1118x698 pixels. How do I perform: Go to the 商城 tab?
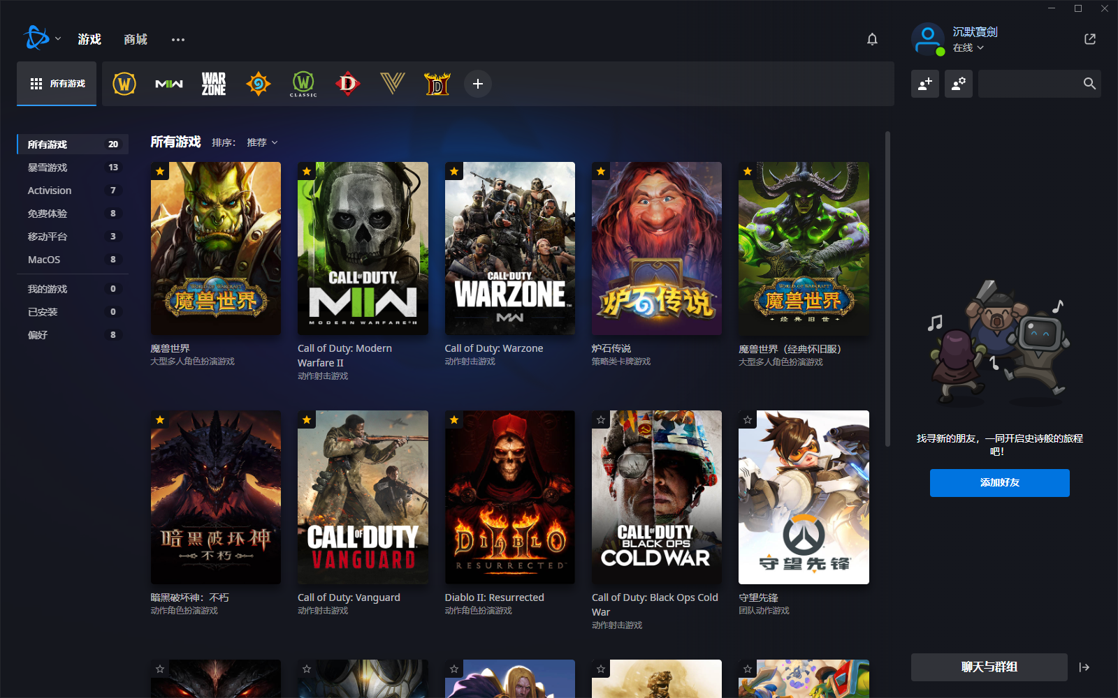136,39
